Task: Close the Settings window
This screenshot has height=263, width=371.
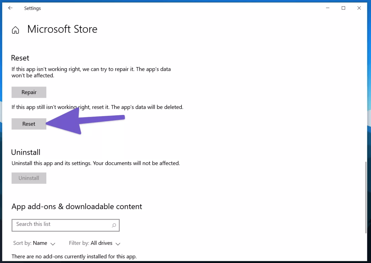Action: click(359, 8)
